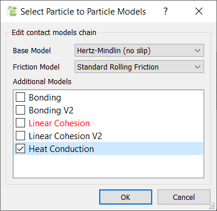Tick the Linear Cohesion checkbox
This screenshot has height=211, width=217.
point(20,123)
